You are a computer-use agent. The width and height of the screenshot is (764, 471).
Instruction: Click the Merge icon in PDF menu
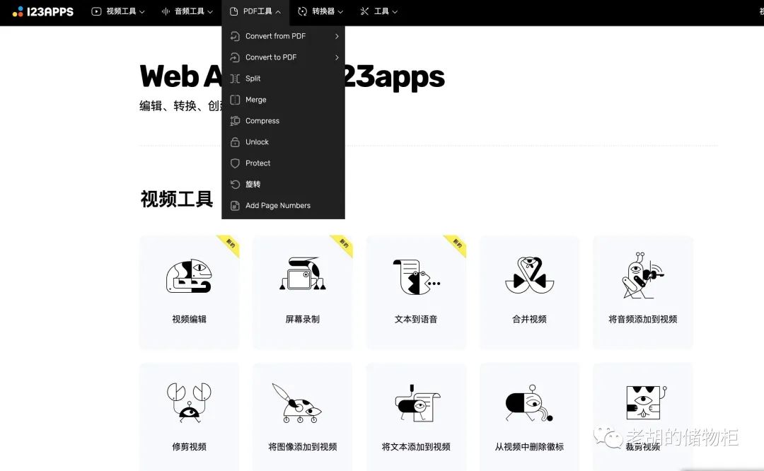[x=235, y=100]
